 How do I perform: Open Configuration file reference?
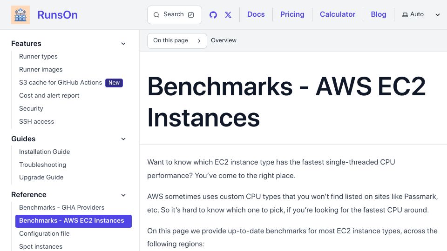[44, 234]
